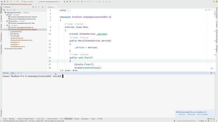Close the Menu.cs editor tab
This screenshot has height=122, width=218.
pos(56,7)
